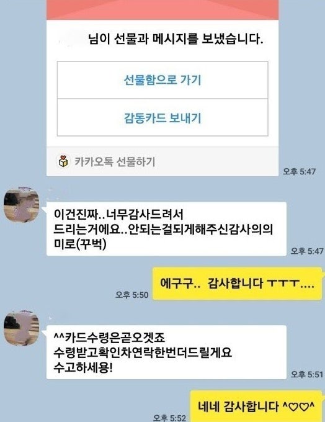
Task: Open 카카오톡 선물하기 link
Action: tap(115, 162)
